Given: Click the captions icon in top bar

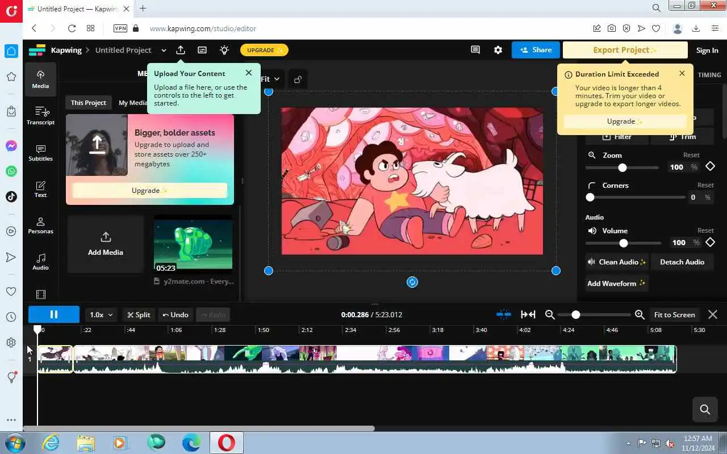Looking at the screenshot, I should 202,50.
